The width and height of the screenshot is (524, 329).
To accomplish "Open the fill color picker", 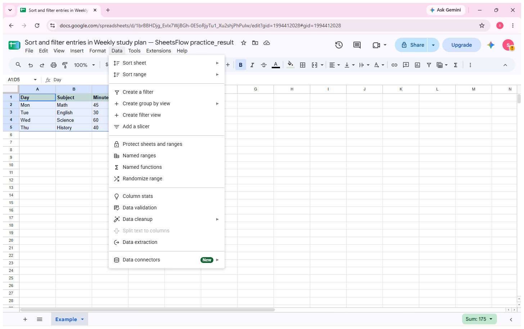I will pyautogui.click(x=290, y=65).
